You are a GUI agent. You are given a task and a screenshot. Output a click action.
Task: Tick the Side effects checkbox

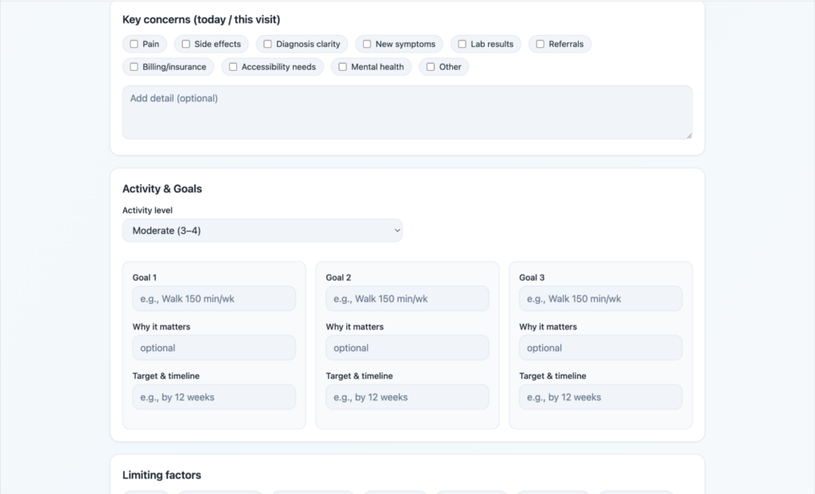186,45
